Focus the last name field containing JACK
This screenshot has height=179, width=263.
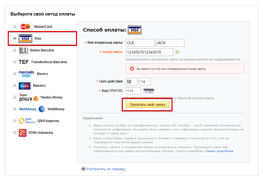pos(170,43)
